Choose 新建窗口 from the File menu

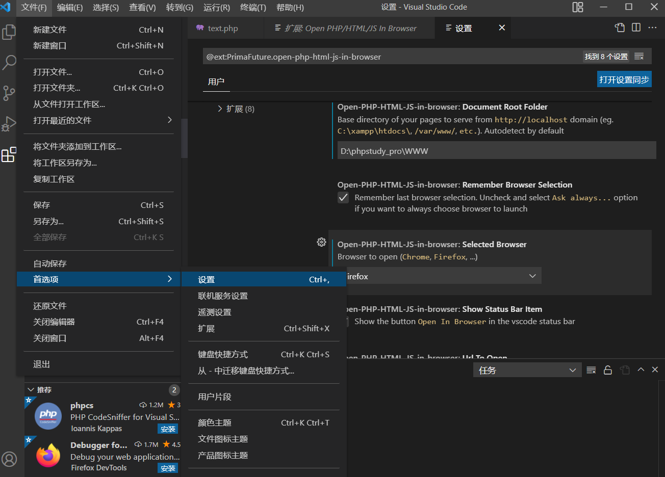[x=98, y=46]
